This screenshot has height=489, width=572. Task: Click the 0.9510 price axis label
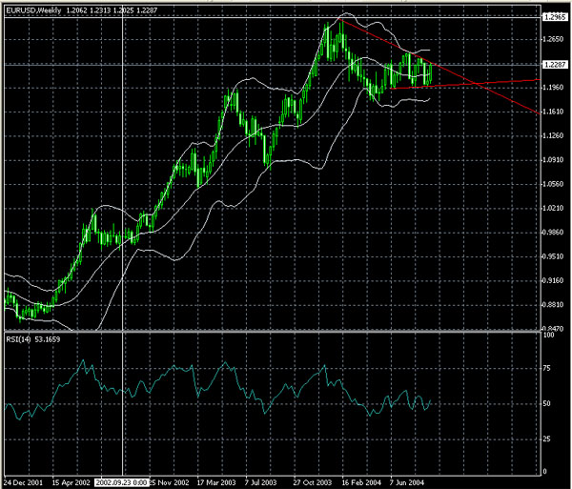coord(554,256)
